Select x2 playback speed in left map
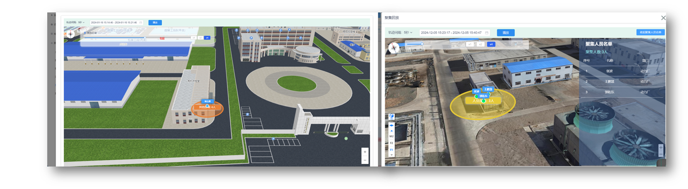Viewport: 688px width, 189px height. 201,38
